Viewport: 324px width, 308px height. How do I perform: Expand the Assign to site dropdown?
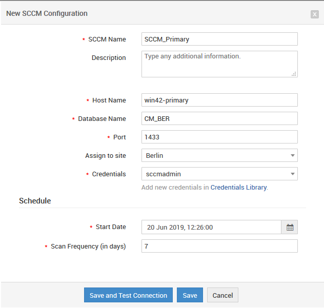[219, 155]
